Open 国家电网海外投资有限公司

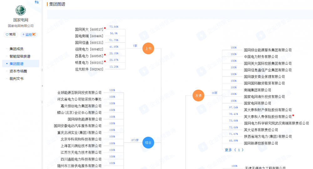pos(264,97)
